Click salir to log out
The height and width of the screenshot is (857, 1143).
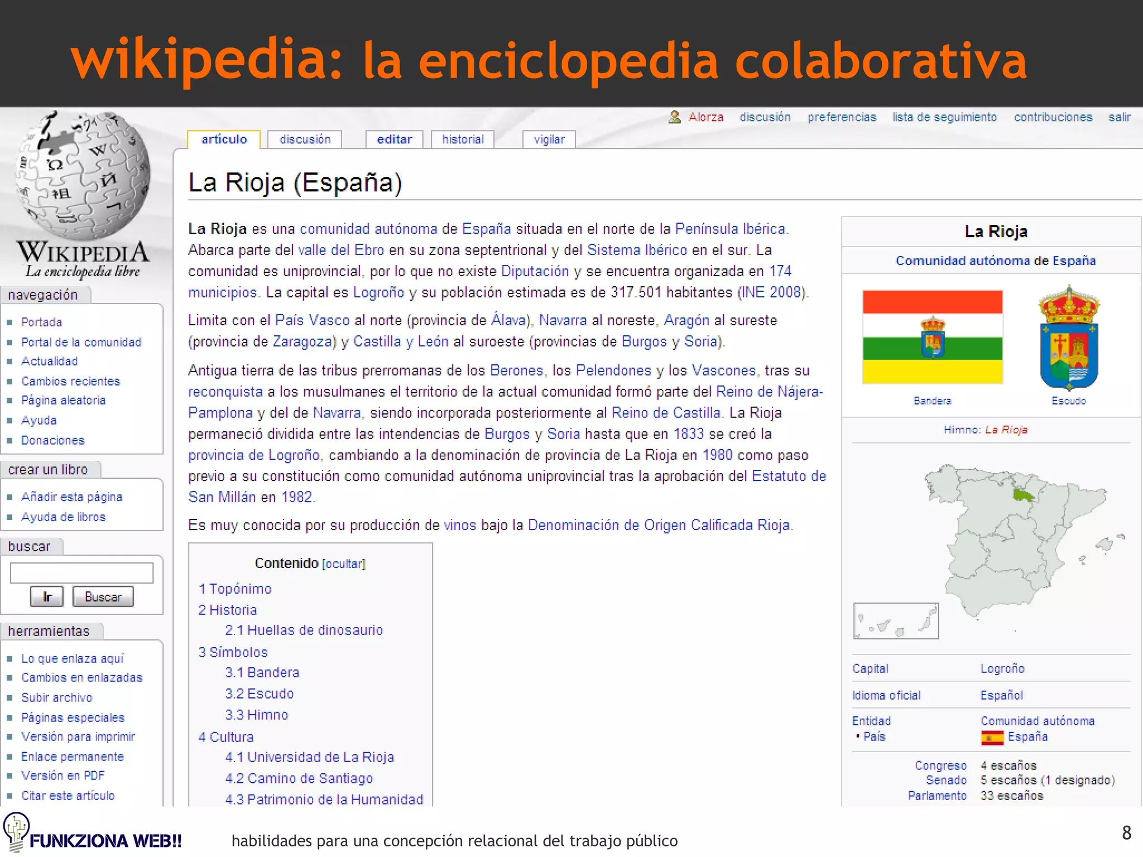point(1119,117)
